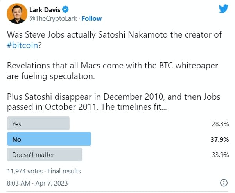235x193 pixels.
Task: Open the tweet info circle icon
Action: pos(224,182)
